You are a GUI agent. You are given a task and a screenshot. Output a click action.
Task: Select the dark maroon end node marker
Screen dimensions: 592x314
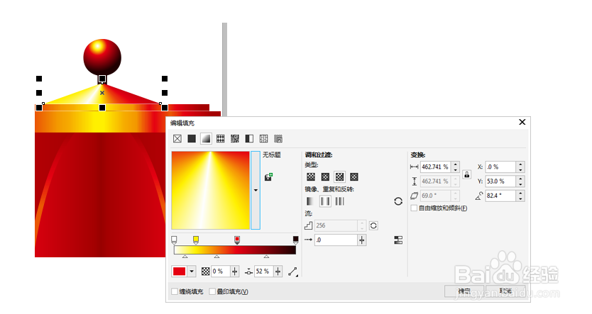pyautogui.click(x=295, y=240)
